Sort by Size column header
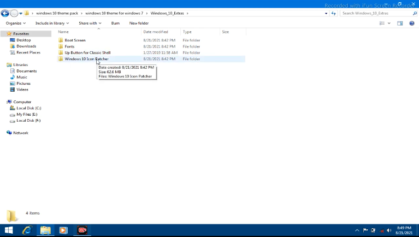419x237 pixels. coord(233,32)
